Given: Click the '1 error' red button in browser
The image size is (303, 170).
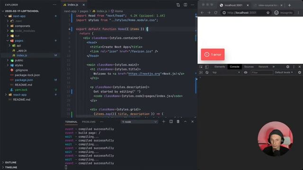Looking at the screenshot, I should [x=213, y=55].
